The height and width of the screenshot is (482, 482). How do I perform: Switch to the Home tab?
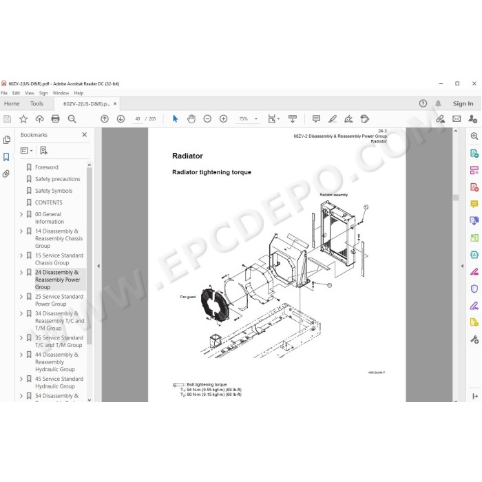coord(12,103)
